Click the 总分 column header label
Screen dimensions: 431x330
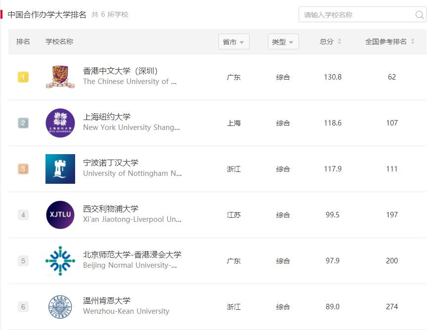(x=327, y=41)
